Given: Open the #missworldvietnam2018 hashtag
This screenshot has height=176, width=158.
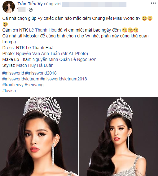Looking at the screenshot, I should pos(64,79).
